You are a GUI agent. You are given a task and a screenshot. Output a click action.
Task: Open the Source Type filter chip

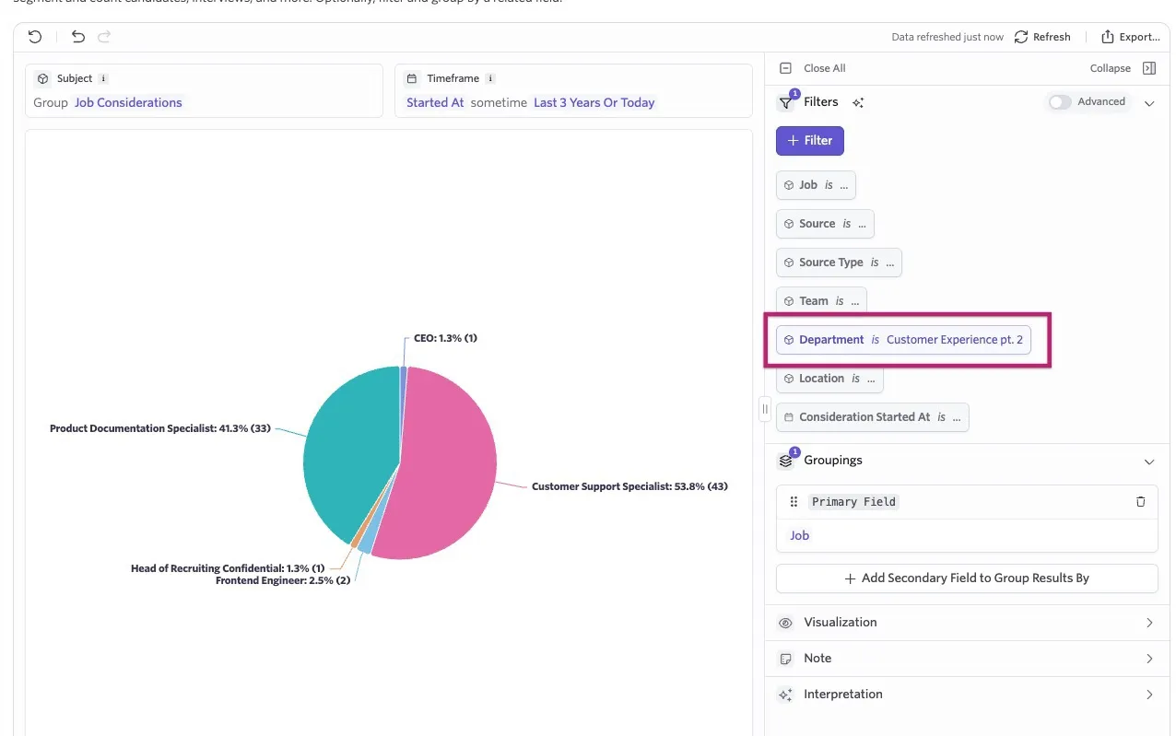[x=839, y=263]
